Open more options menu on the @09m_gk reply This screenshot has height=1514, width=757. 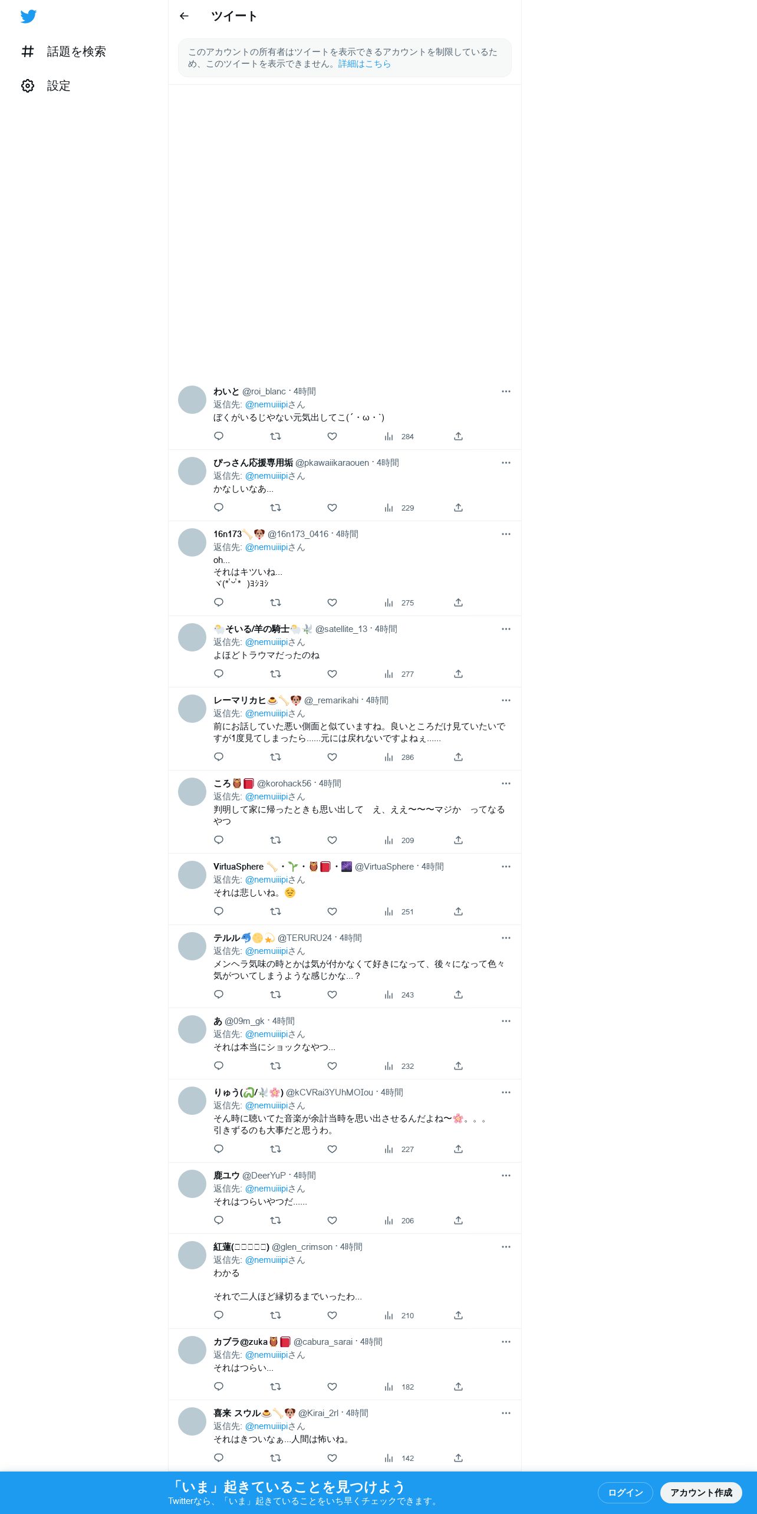(506, 1021)
